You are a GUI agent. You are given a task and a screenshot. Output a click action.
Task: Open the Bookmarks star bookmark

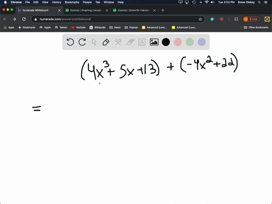click(27, 27)
